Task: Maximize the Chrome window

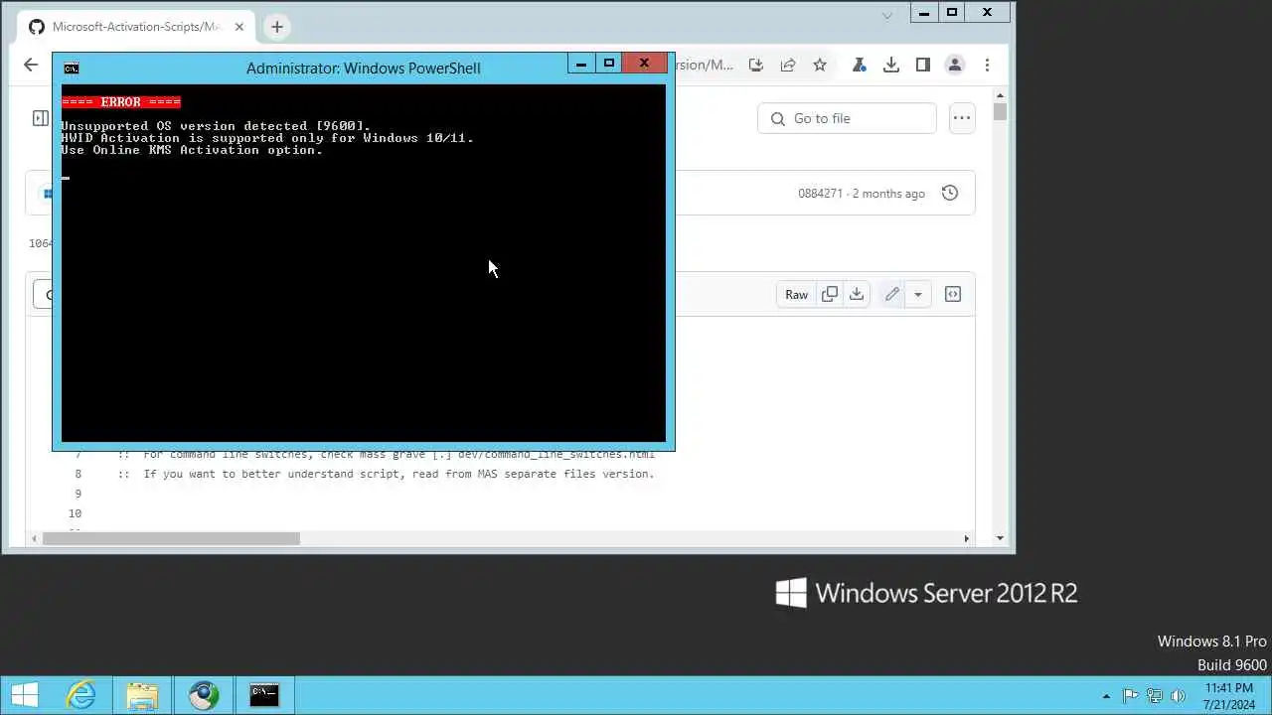Action: click(951, 12)
